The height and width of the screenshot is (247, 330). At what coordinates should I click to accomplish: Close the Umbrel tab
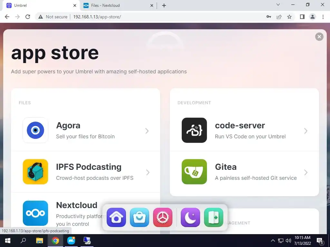point(75,5)
